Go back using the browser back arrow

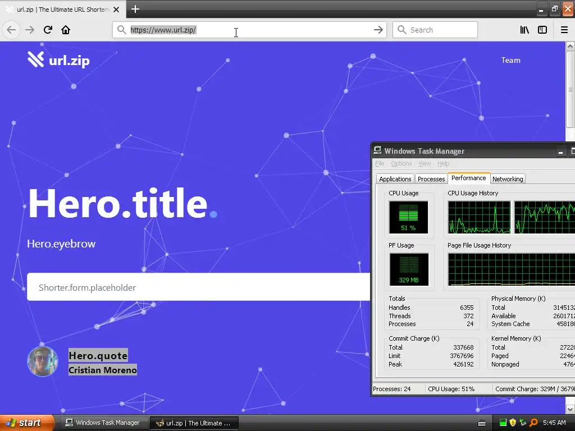point(11,30)
